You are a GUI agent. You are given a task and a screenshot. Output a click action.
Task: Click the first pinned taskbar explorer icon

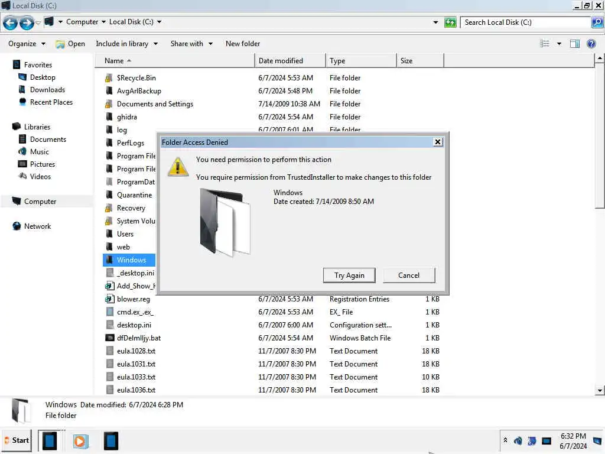point(50,440)
